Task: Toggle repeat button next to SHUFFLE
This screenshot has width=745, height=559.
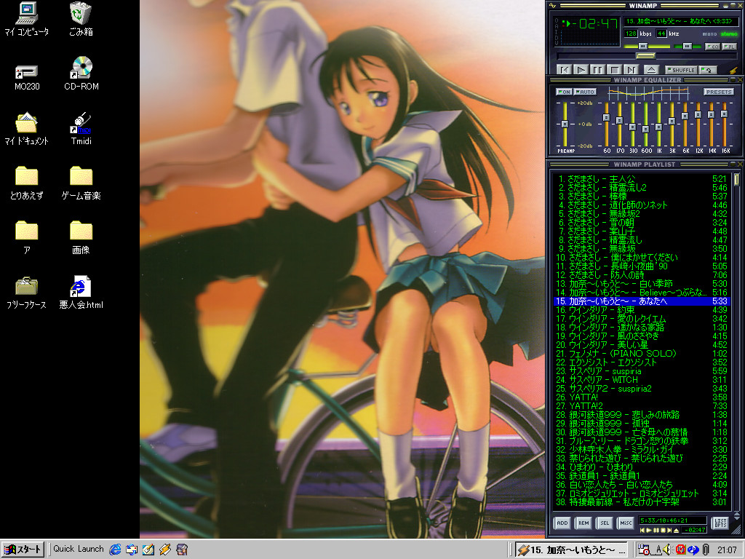Action: click(707, 70)
